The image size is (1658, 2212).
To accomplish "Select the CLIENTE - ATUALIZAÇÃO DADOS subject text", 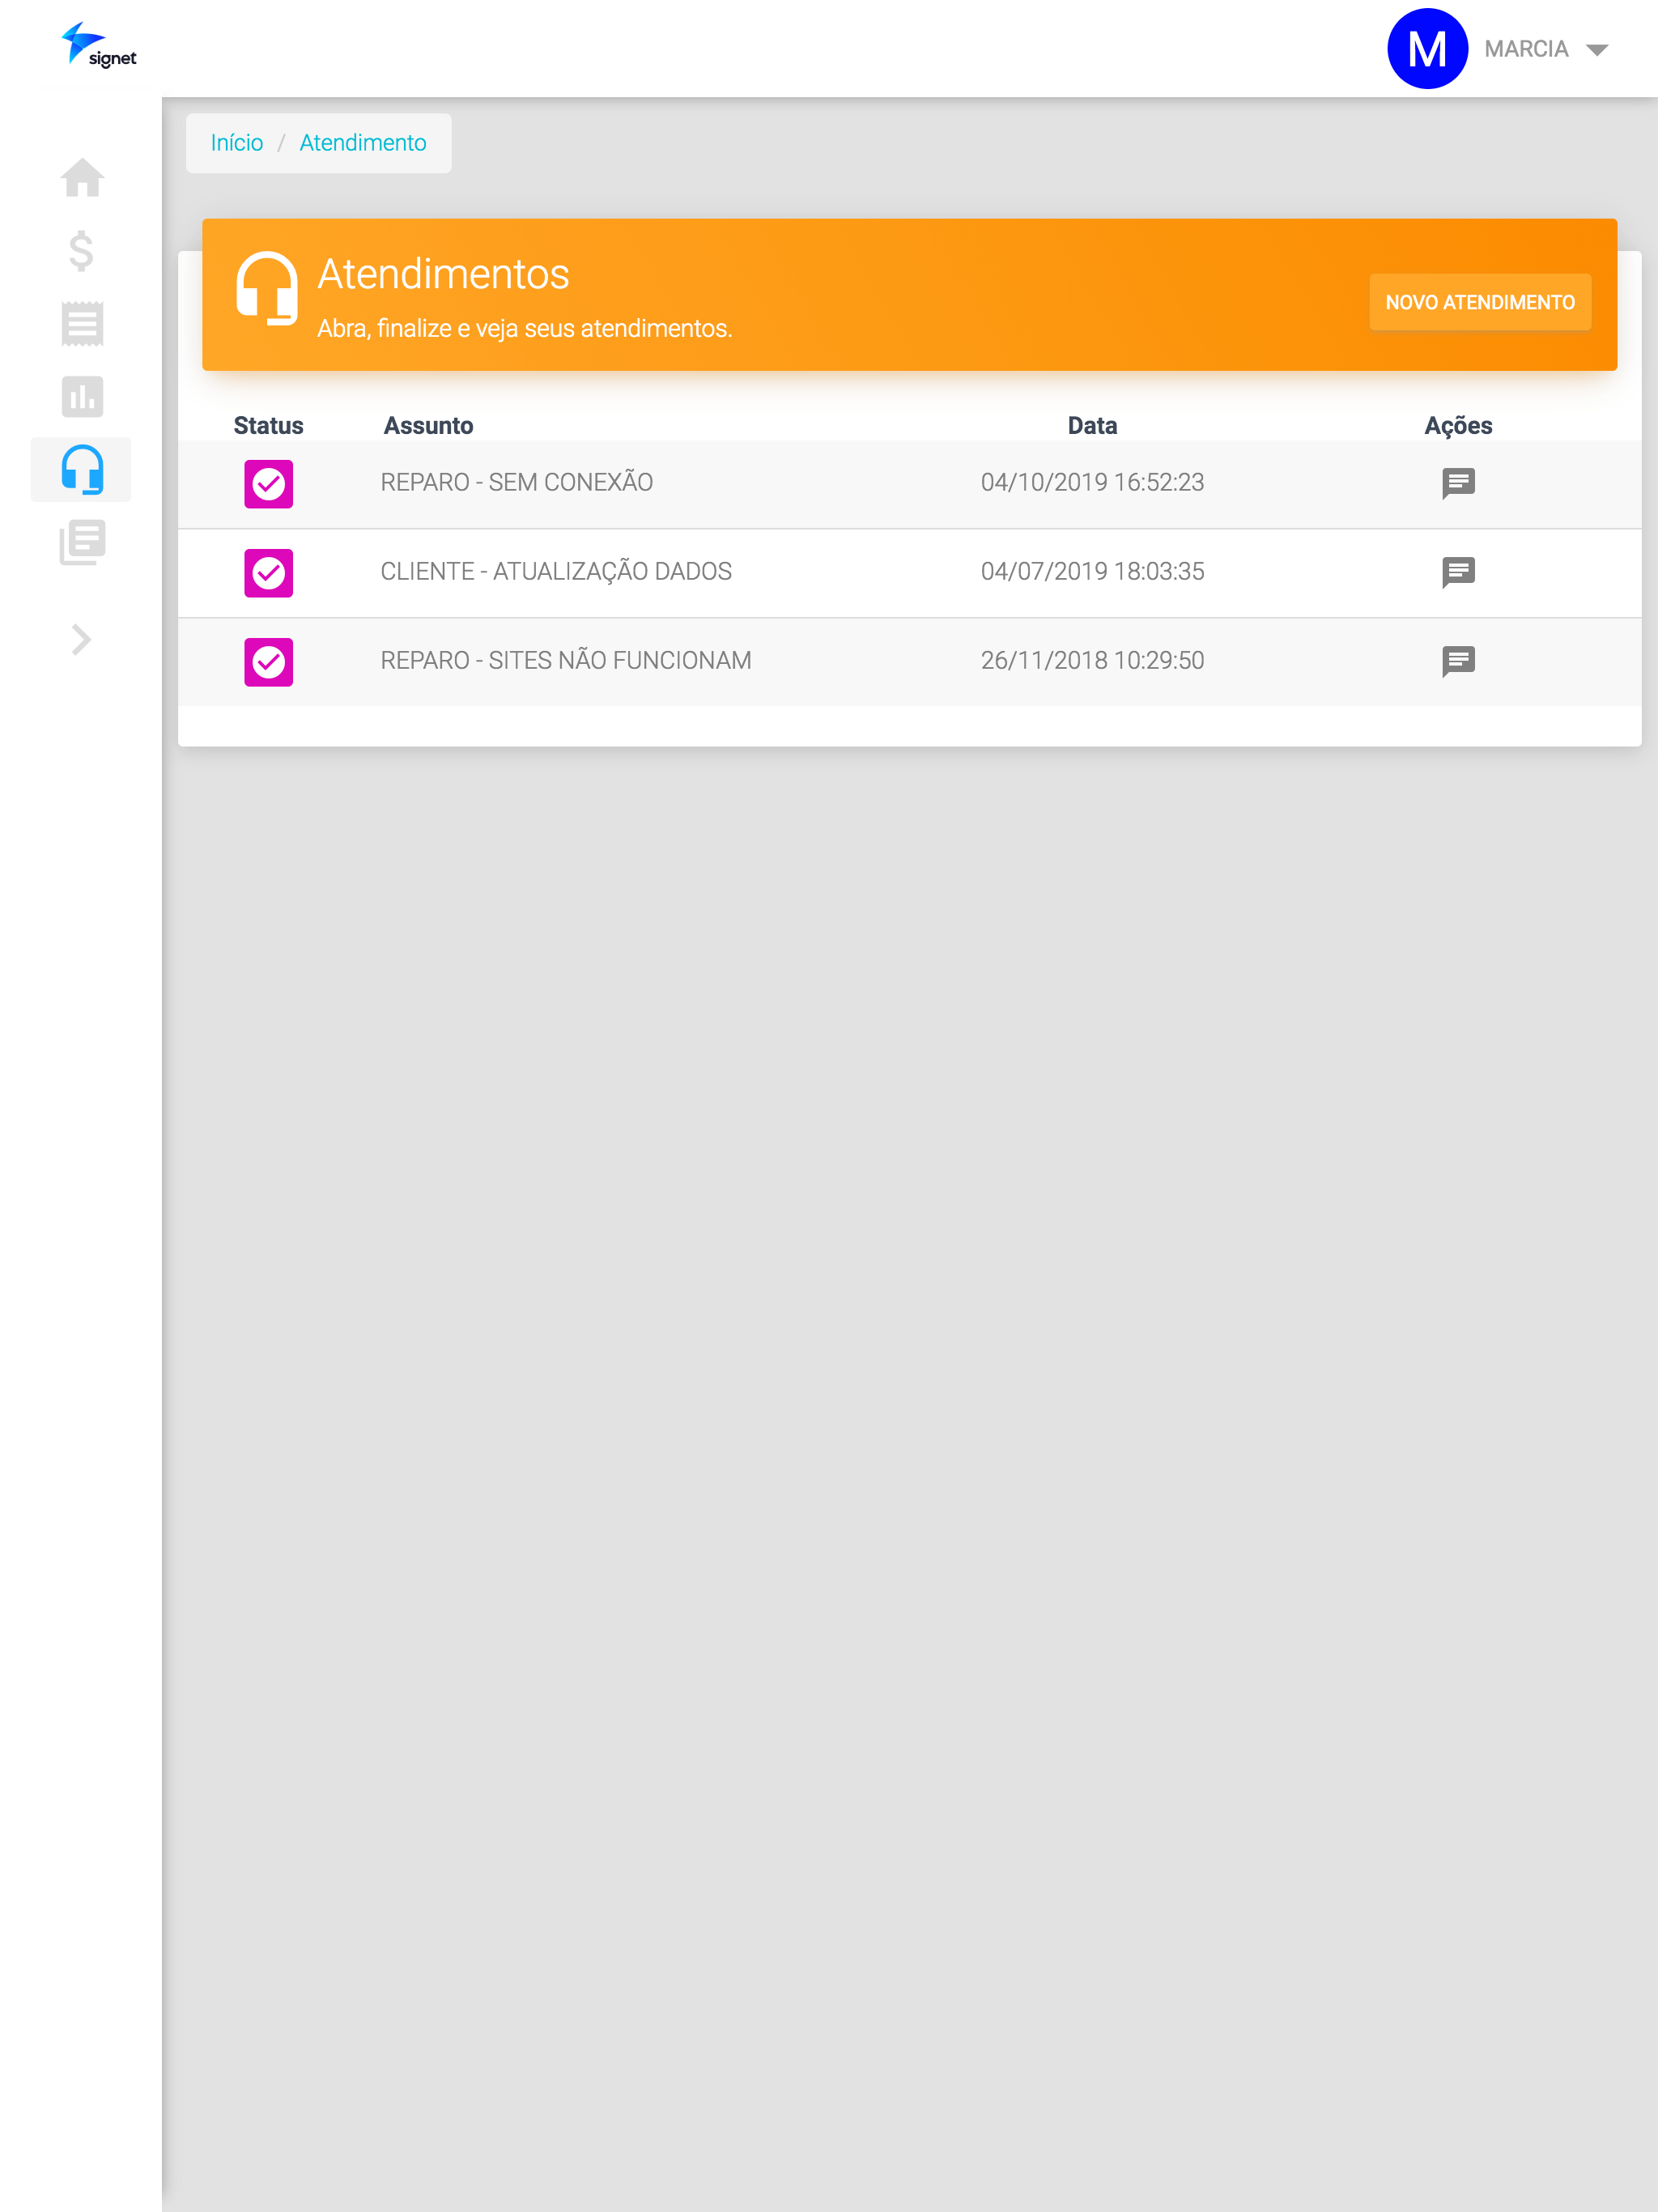I will [x=556, y=571].
